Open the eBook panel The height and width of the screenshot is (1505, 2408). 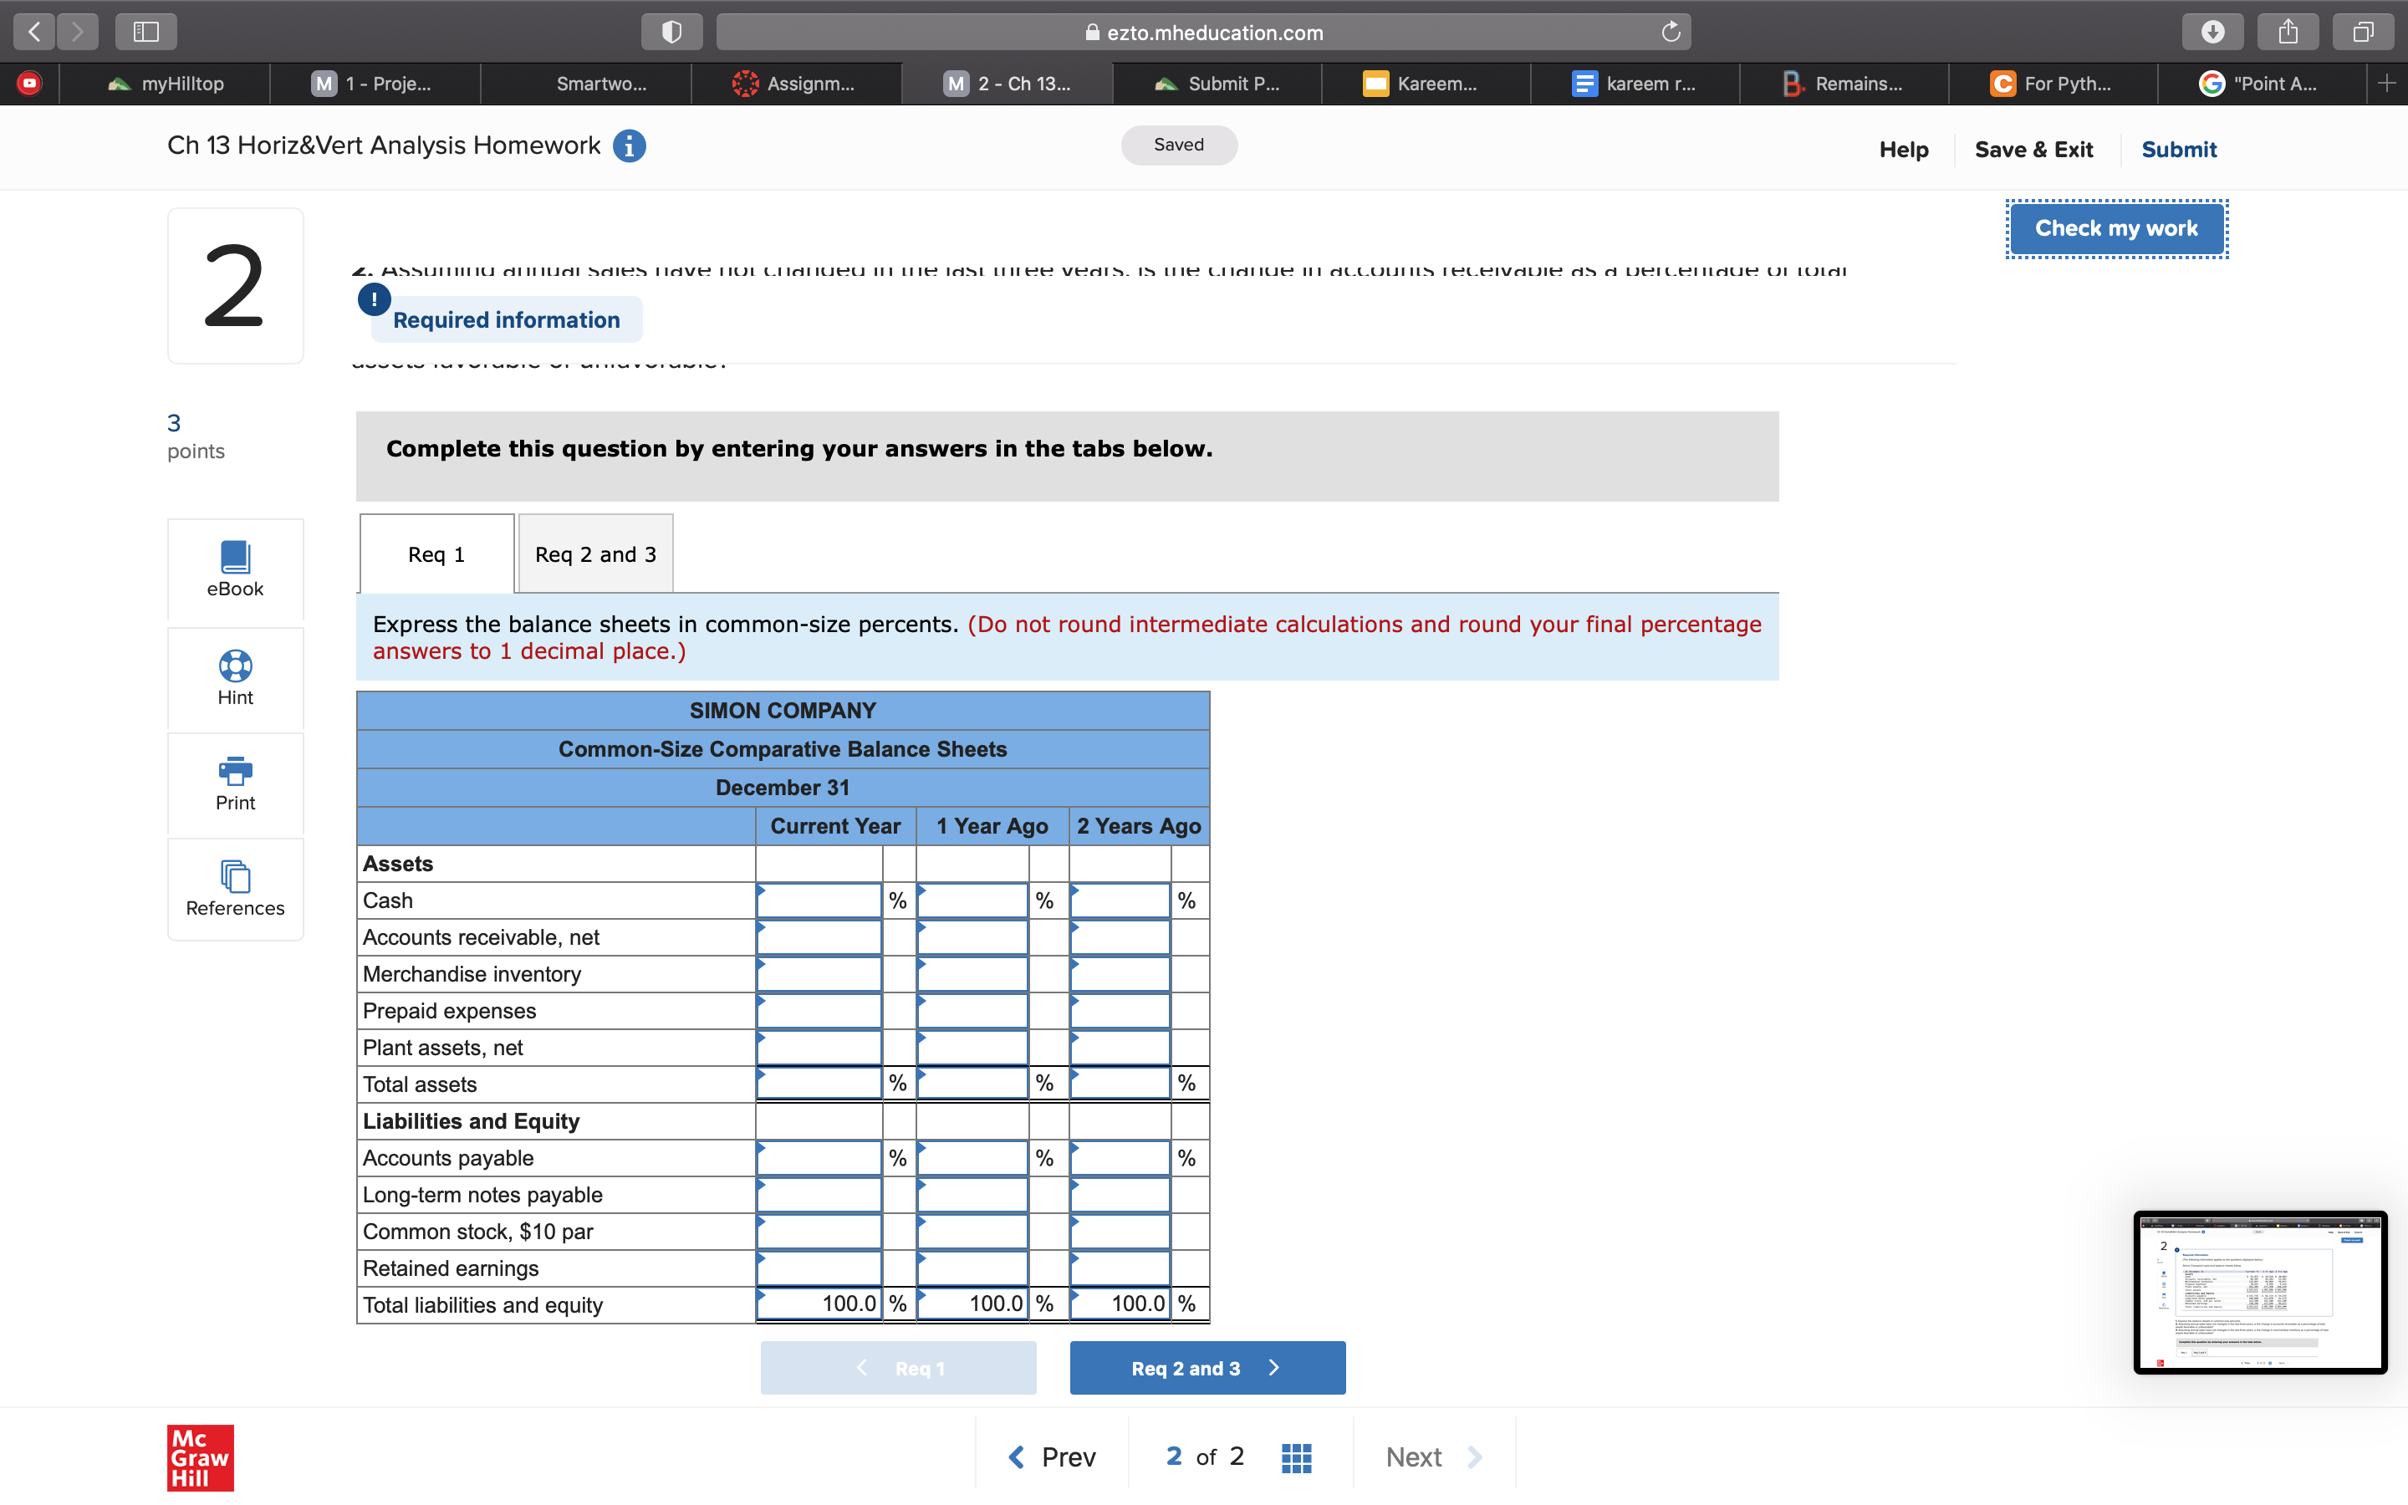click(x=235, y=569)
